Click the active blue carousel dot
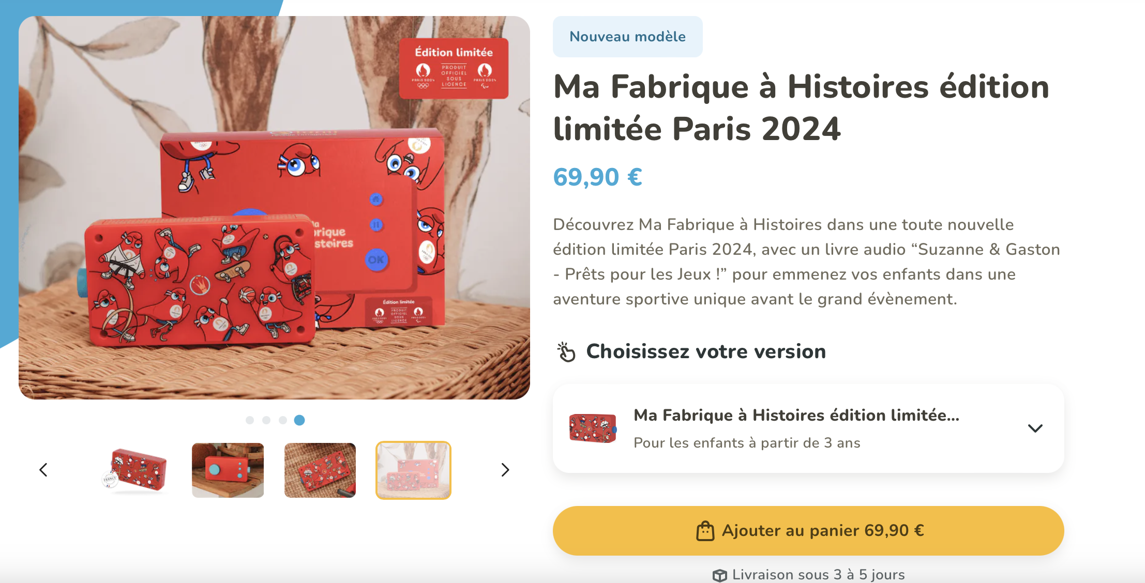 pyautogui.click(x=299, y=420)
